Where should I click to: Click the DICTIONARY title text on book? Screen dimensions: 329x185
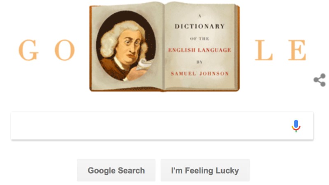point(200,26)
